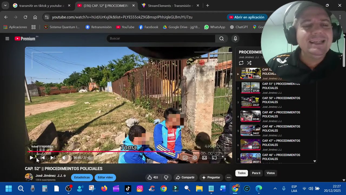Switch to theater mode view
The image size is (346, 195).
pyautogui.click(x=205, y=158)
